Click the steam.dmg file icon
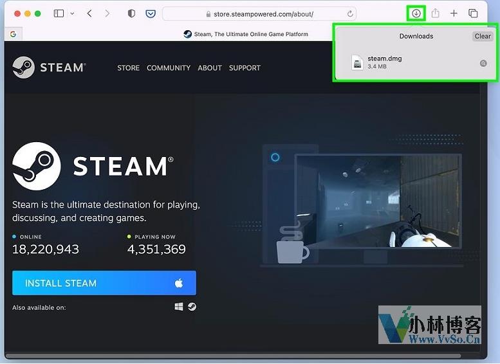Image resolution: width=500 pixels, height=364 pixels. (x=357, y=62)
